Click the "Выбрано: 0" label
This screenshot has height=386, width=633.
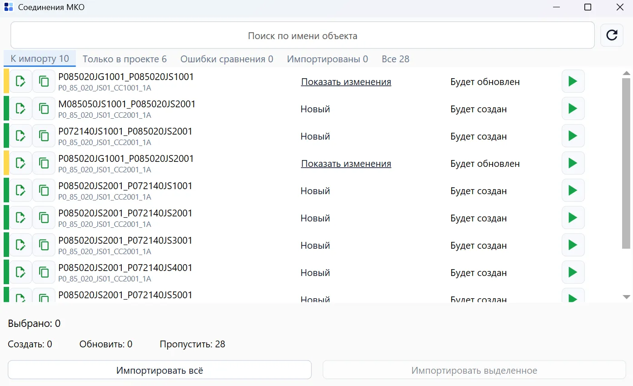34,324
